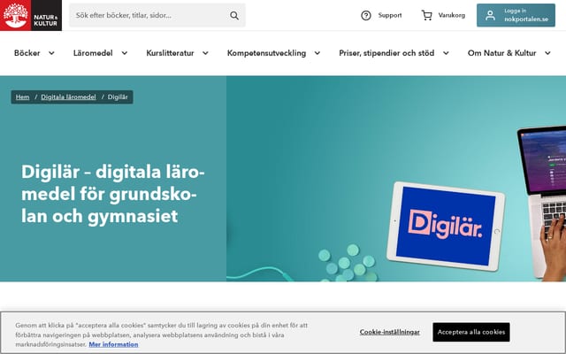Click Digilär breadcrumb text
566x354 pixels.
pos(118,96)
